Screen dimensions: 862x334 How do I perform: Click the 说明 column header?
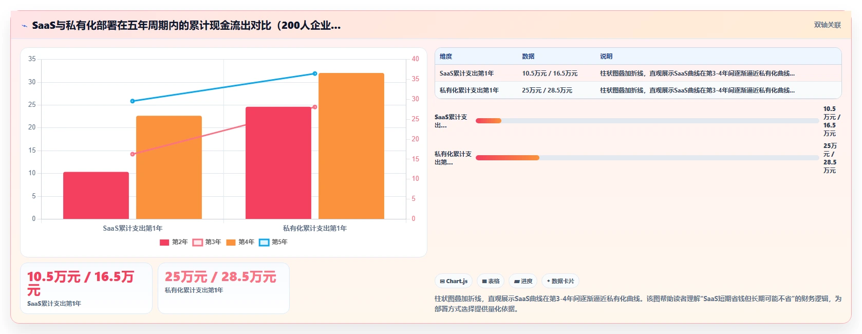pyautogui.click(x=606, y=57)
